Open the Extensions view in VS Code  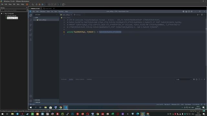coord(31,35)
